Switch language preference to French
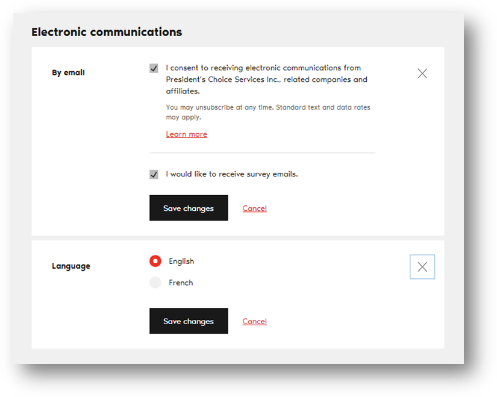497x397 pixels. click(x=155, y=283)
